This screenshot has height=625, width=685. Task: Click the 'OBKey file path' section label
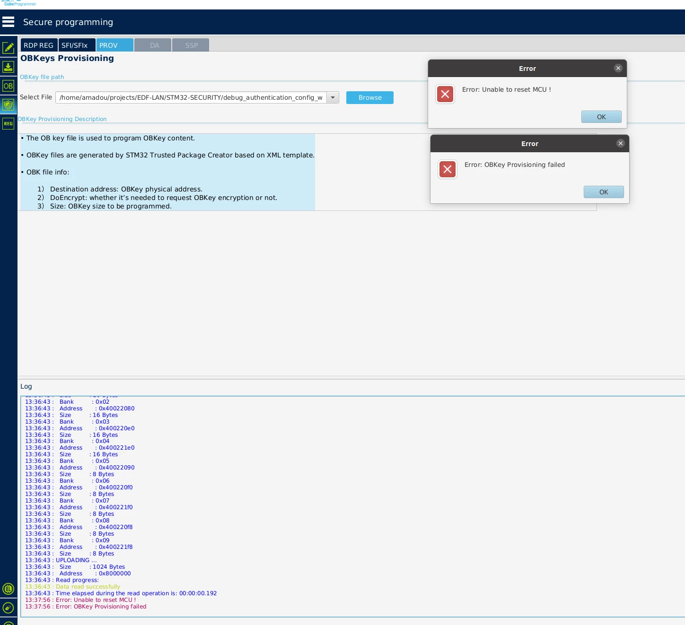[42, 77]
